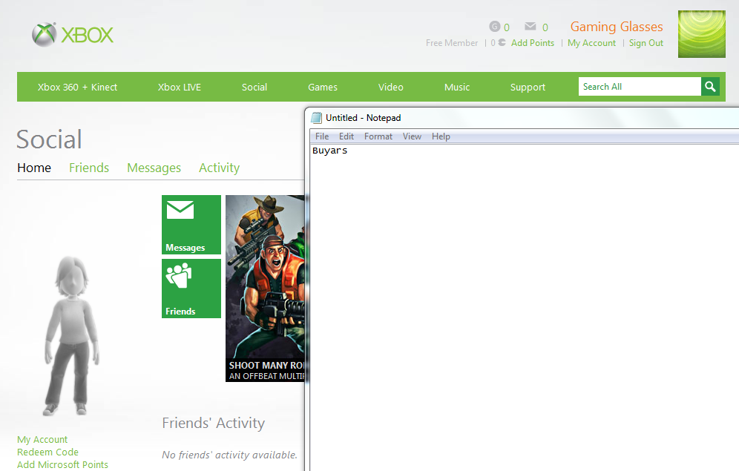Open the Music nav menu
This screenshot has height=471, width=739.
click(x=457, y=87)
